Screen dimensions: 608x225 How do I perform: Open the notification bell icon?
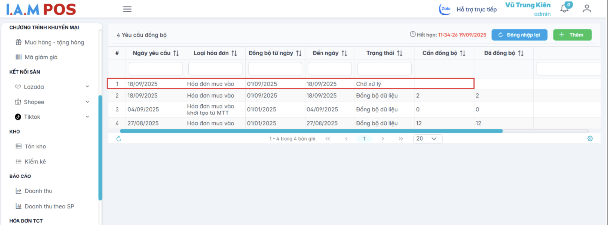coord(565,9)
